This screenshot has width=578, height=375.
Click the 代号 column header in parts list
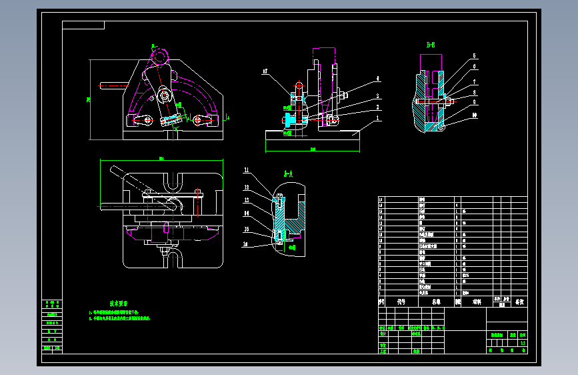[401, 302]
